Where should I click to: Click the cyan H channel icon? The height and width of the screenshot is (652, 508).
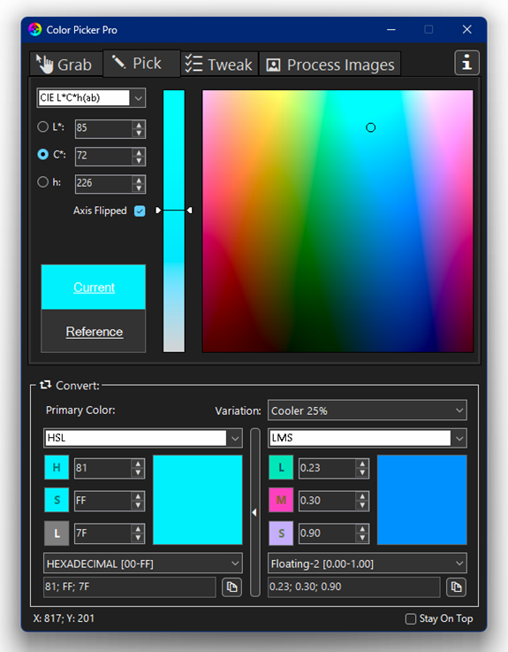coord(57,467)
